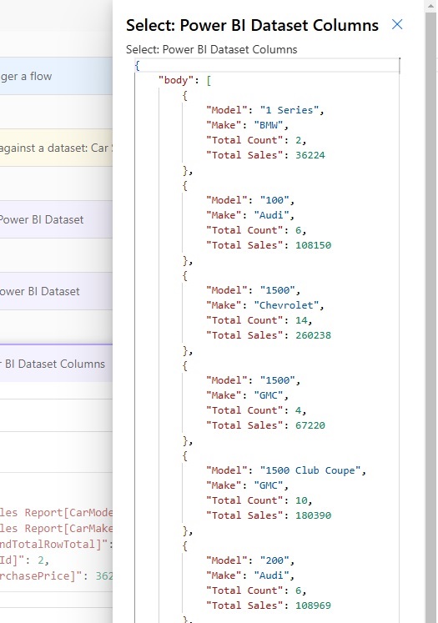Select the "BI Dataset Columns" step
The height and width of the screenshot is (623, 438).
tap(56, 364)
